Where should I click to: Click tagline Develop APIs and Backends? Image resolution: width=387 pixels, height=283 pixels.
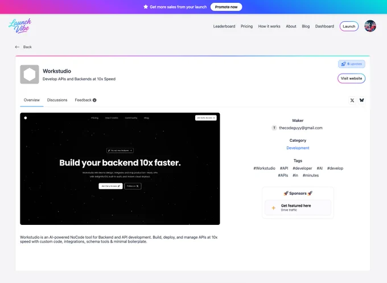(x=79, y=79)
